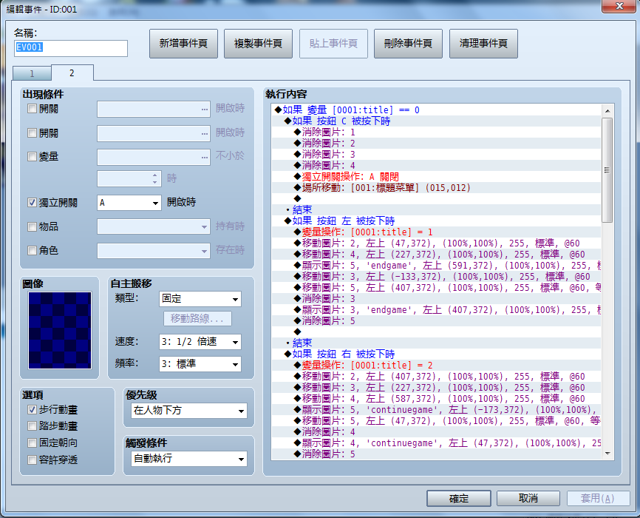Tick the 物品 condition checkbox
This screenshot has width=640, height=518.
[x=32, y=226]
